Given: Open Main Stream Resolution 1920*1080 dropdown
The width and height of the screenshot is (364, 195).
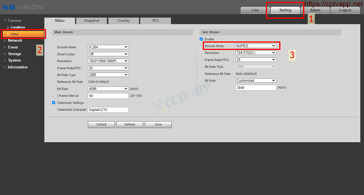Looking at the screenshot, I should (108, 61).
